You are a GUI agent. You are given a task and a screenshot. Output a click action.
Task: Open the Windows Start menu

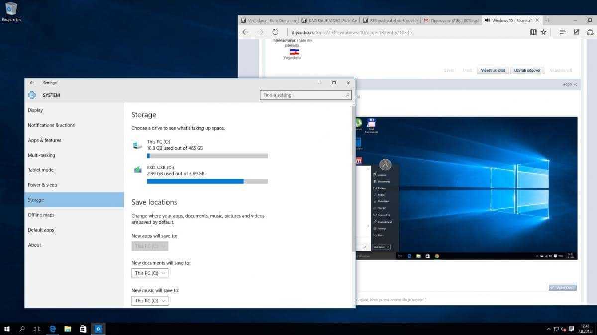[7, 329]
